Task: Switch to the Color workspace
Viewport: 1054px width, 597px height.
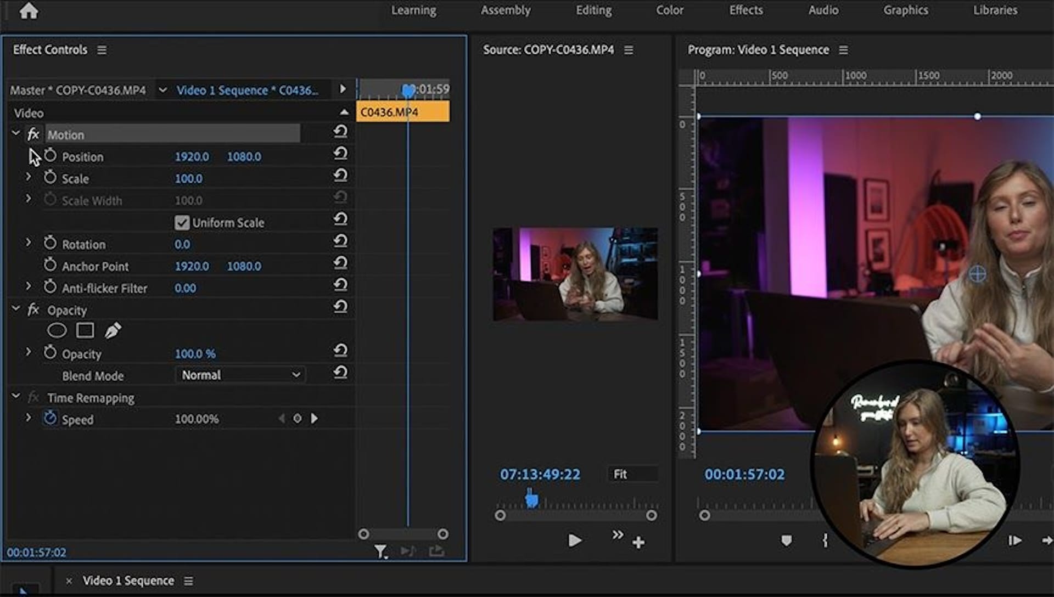Action: (x=669, y=10)
